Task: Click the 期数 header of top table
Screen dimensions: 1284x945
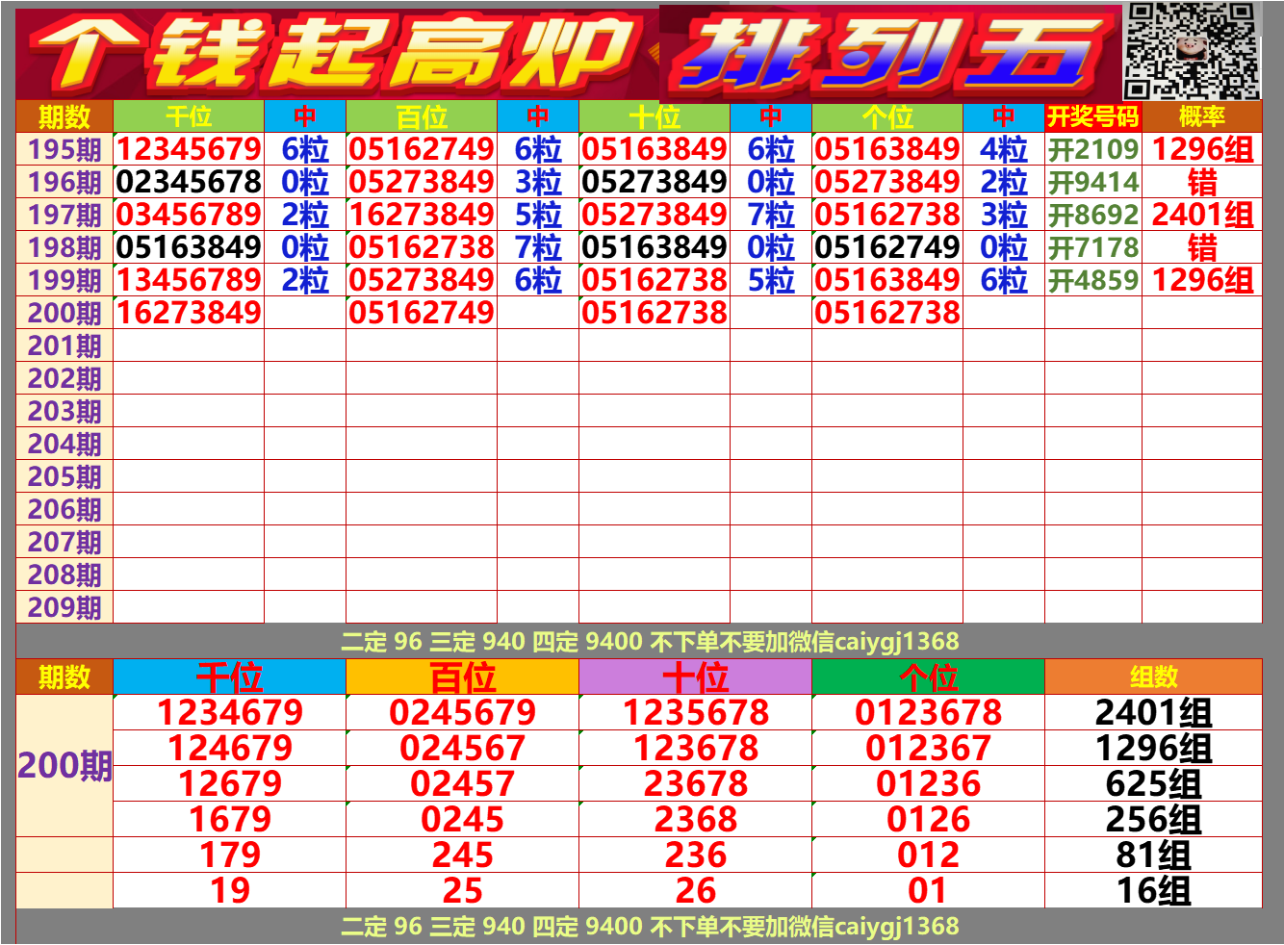Action: tap(61, 115)
